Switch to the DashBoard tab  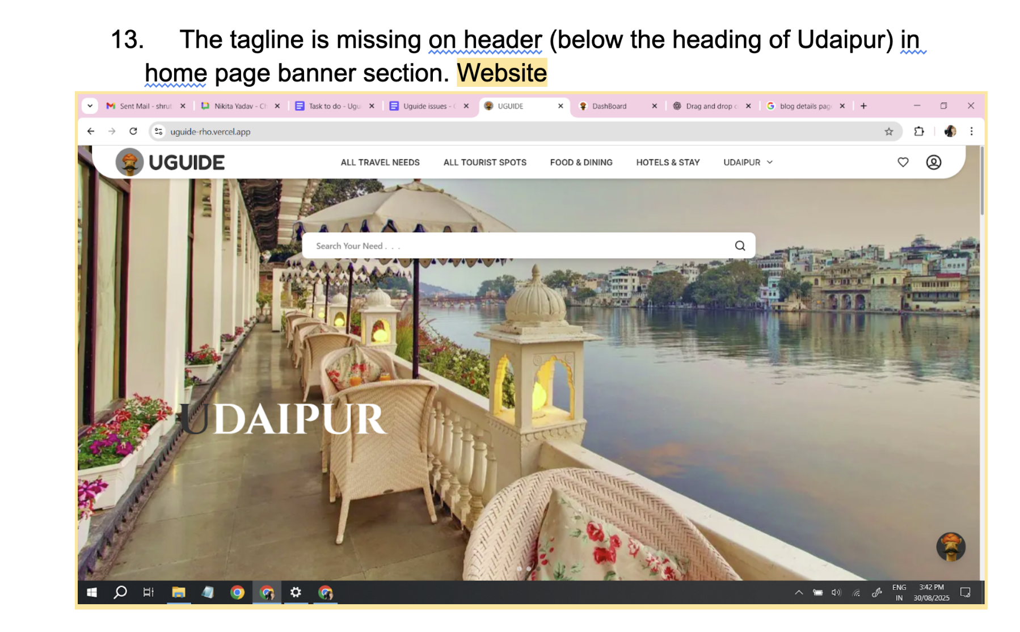[x=609, y=106]
